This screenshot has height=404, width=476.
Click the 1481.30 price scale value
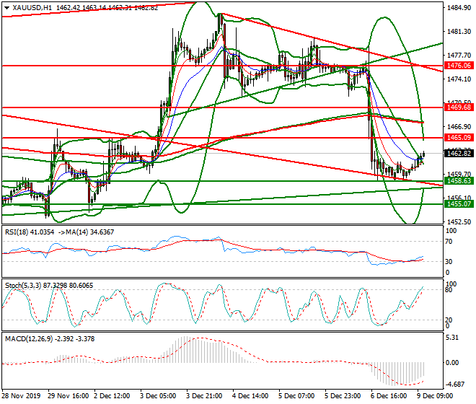tap(459, 32)
